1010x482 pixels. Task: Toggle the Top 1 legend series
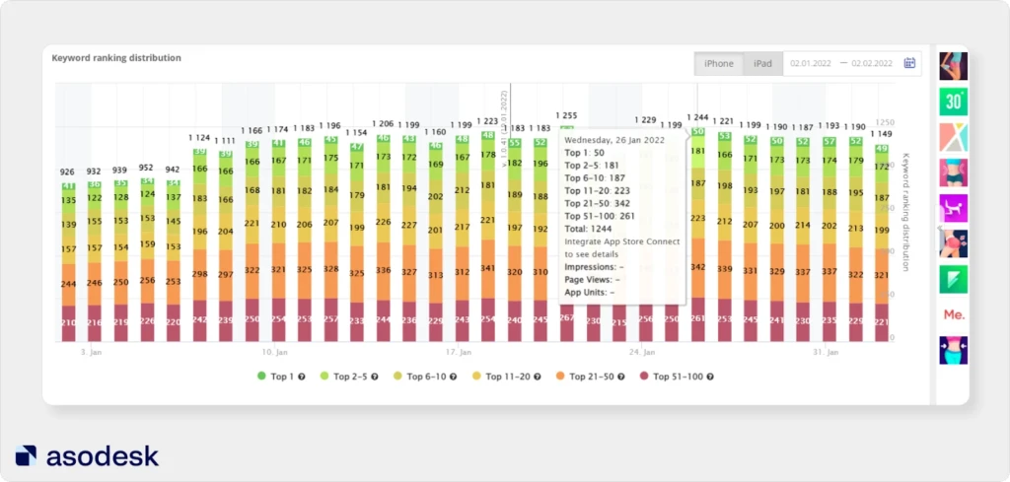point(277,377)
